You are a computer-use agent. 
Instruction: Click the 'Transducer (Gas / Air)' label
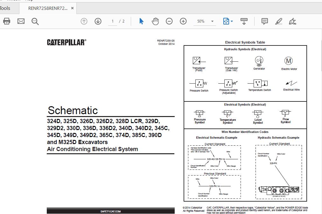[x=231, y=69]
